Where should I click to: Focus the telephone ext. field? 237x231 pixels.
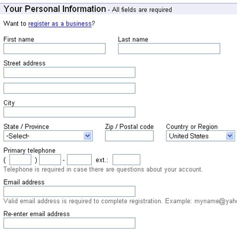point(126,159)
